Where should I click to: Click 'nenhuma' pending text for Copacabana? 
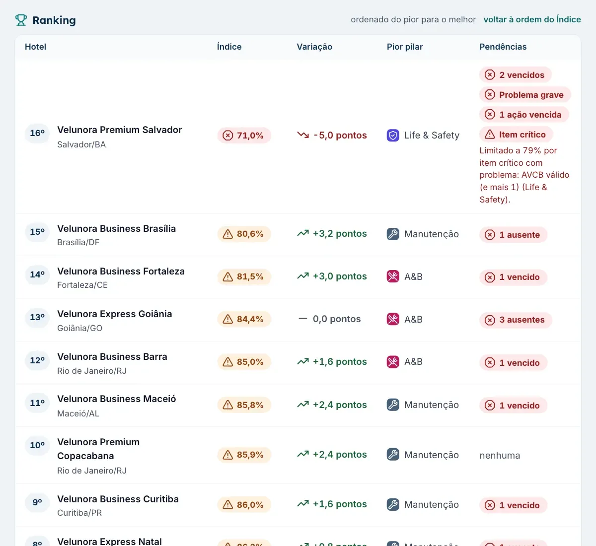[x=500, y=455]
